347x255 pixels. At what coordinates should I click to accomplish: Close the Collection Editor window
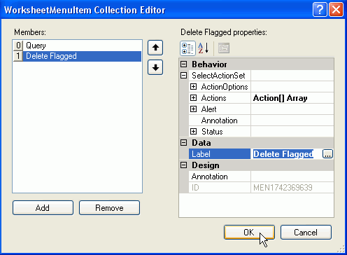coord(336,10)
